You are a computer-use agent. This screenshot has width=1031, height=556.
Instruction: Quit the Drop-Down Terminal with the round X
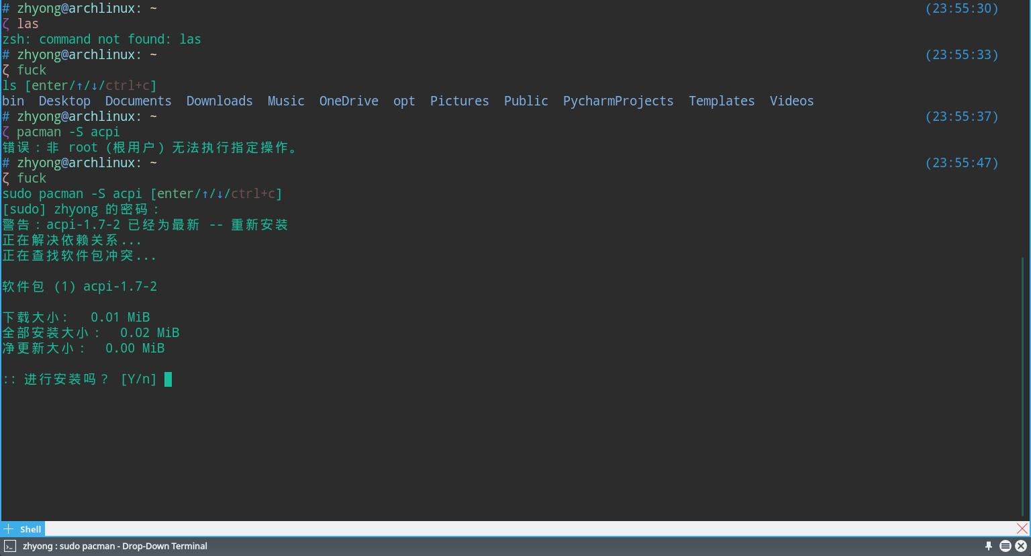click(x=1021, y=546)
